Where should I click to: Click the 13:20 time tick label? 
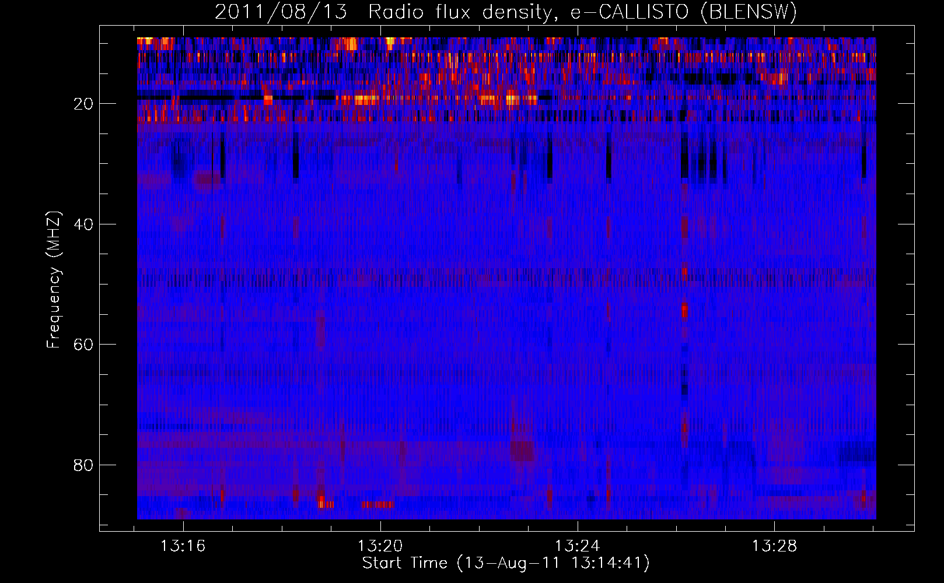click(x=380, y=546)
